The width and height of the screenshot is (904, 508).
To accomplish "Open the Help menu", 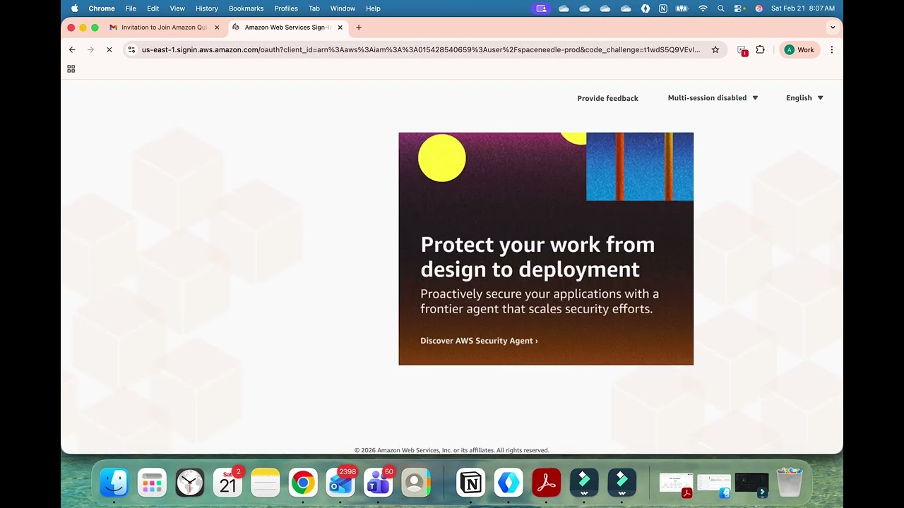I will click(x=373, y=8).
